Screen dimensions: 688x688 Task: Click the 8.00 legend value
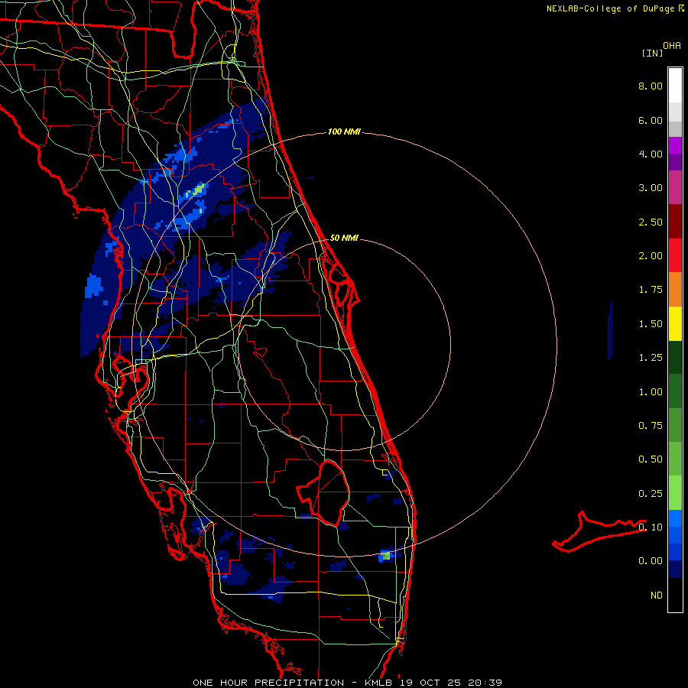pyautogui.click(x=651, y=86)
